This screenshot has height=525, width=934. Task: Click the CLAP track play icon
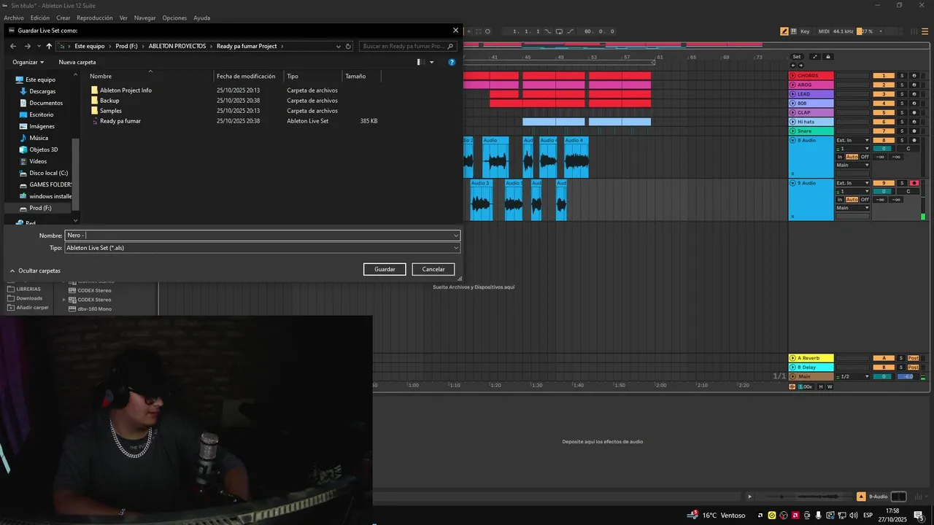tap(793, 112)
